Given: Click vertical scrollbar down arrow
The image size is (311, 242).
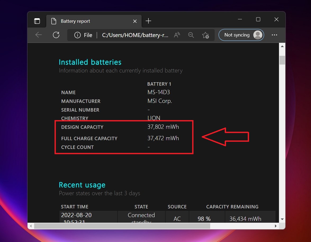Looking at the screenshot, I should coord(282,219).
